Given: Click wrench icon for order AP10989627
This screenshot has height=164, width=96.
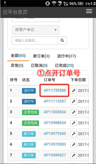Looking at the screenshot, I should pos(74,156).
